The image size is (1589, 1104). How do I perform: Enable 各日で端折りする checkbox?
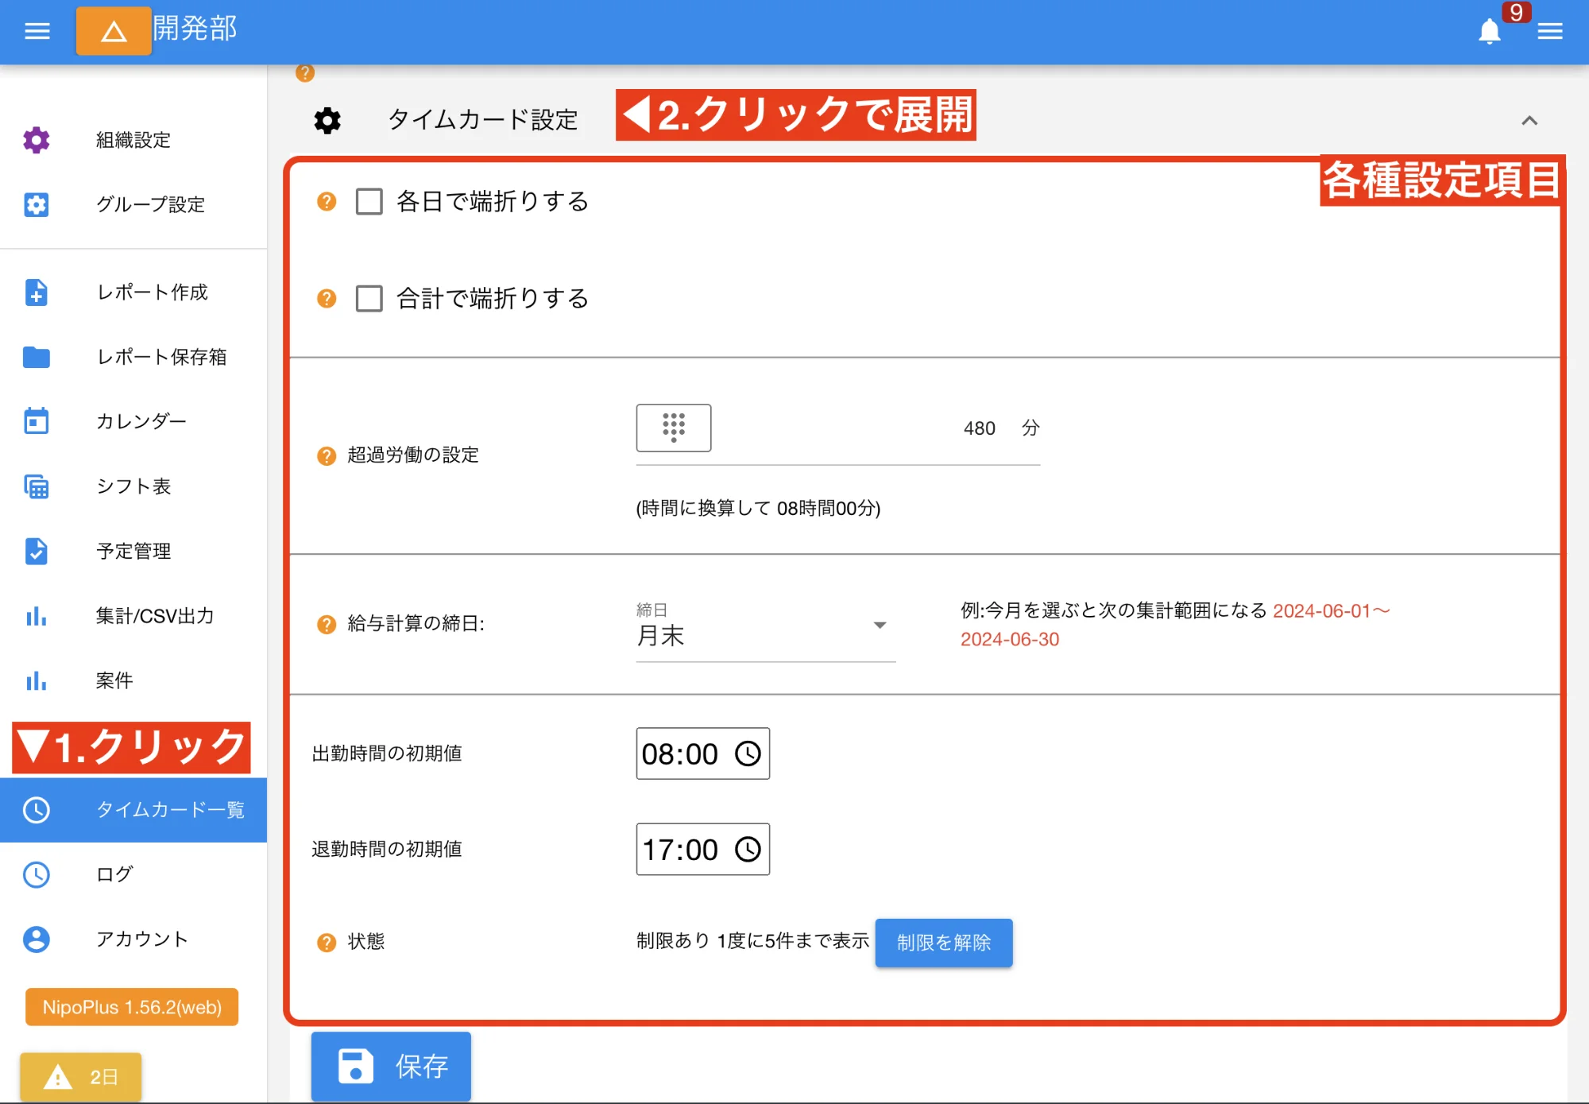[x=369, y=202]
